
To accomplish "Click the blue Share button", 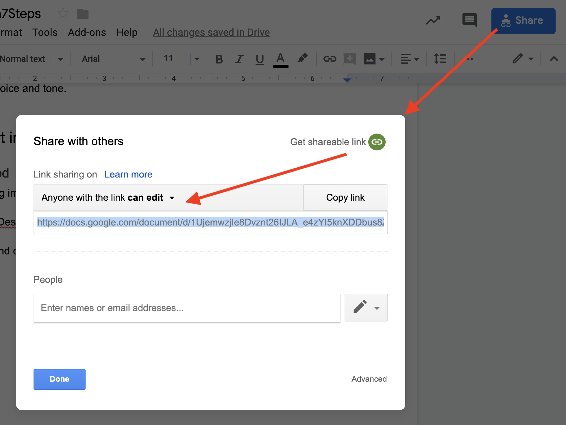I will tap(523, 21).
